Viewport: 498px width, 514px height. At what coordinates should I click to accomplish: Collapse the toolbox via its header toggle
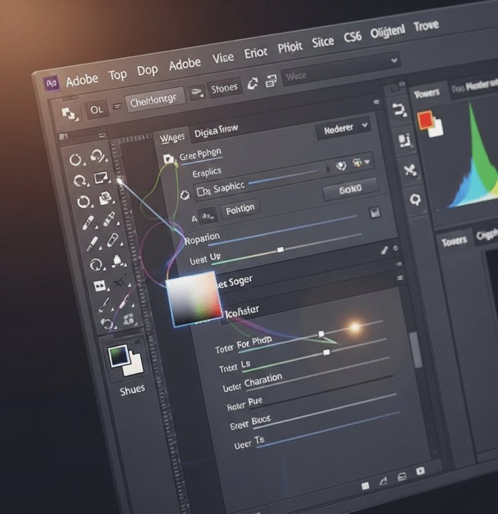103,135
